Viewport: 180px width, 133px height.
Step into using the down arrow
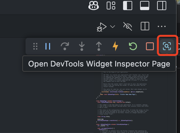[82, 46]
